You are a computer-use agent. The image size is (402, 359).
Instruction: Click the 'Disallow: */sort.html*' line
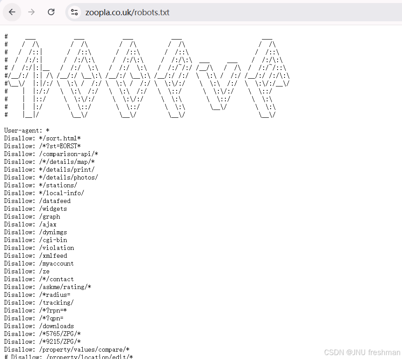click(43, 139)
